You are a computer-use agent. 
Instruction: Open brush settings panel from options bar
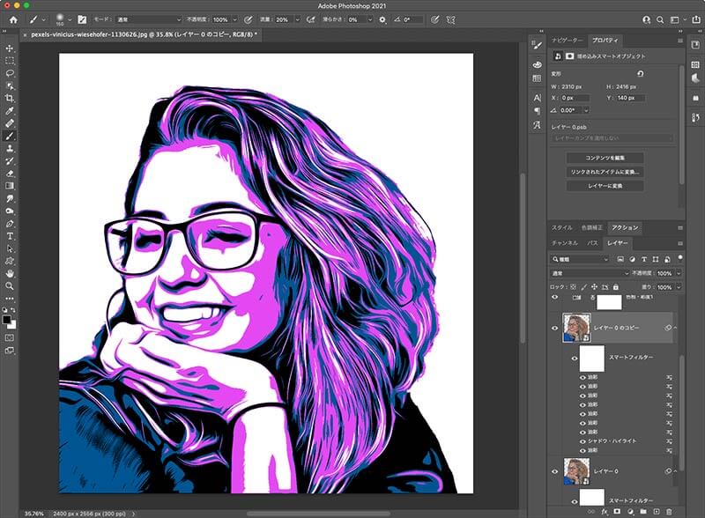(82, 19)
